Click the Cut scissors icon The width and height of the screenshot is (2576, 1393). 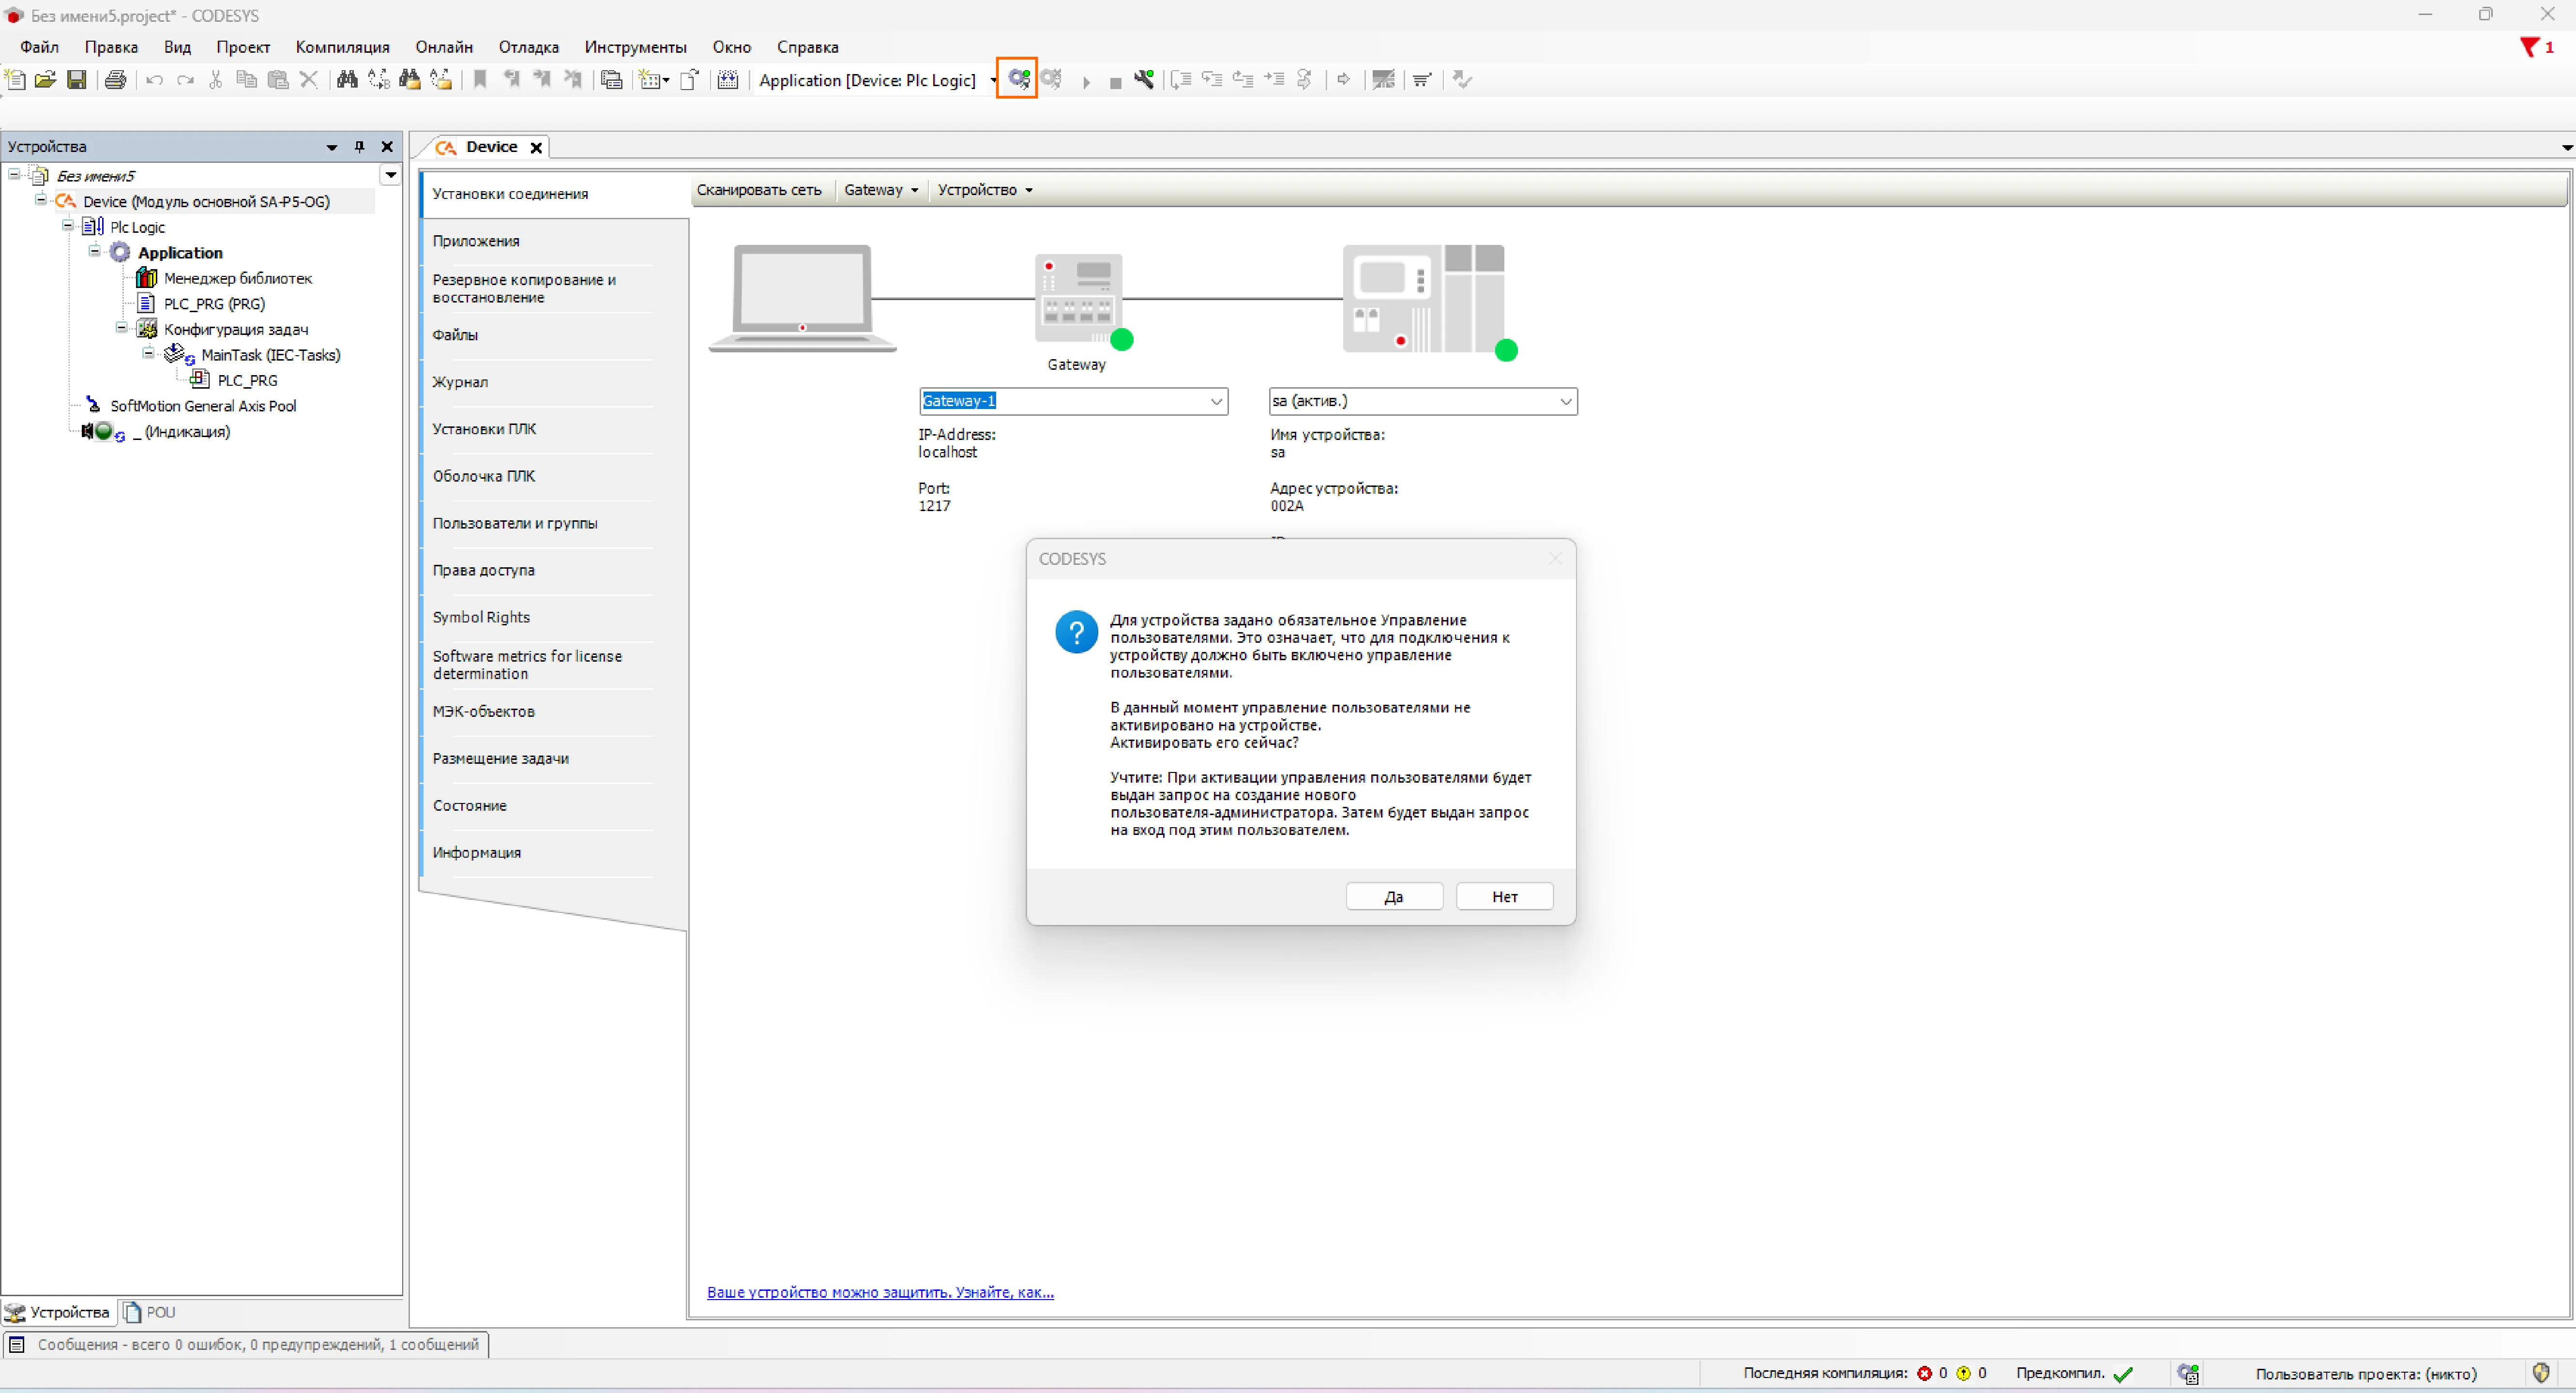[x=216, y=80]
